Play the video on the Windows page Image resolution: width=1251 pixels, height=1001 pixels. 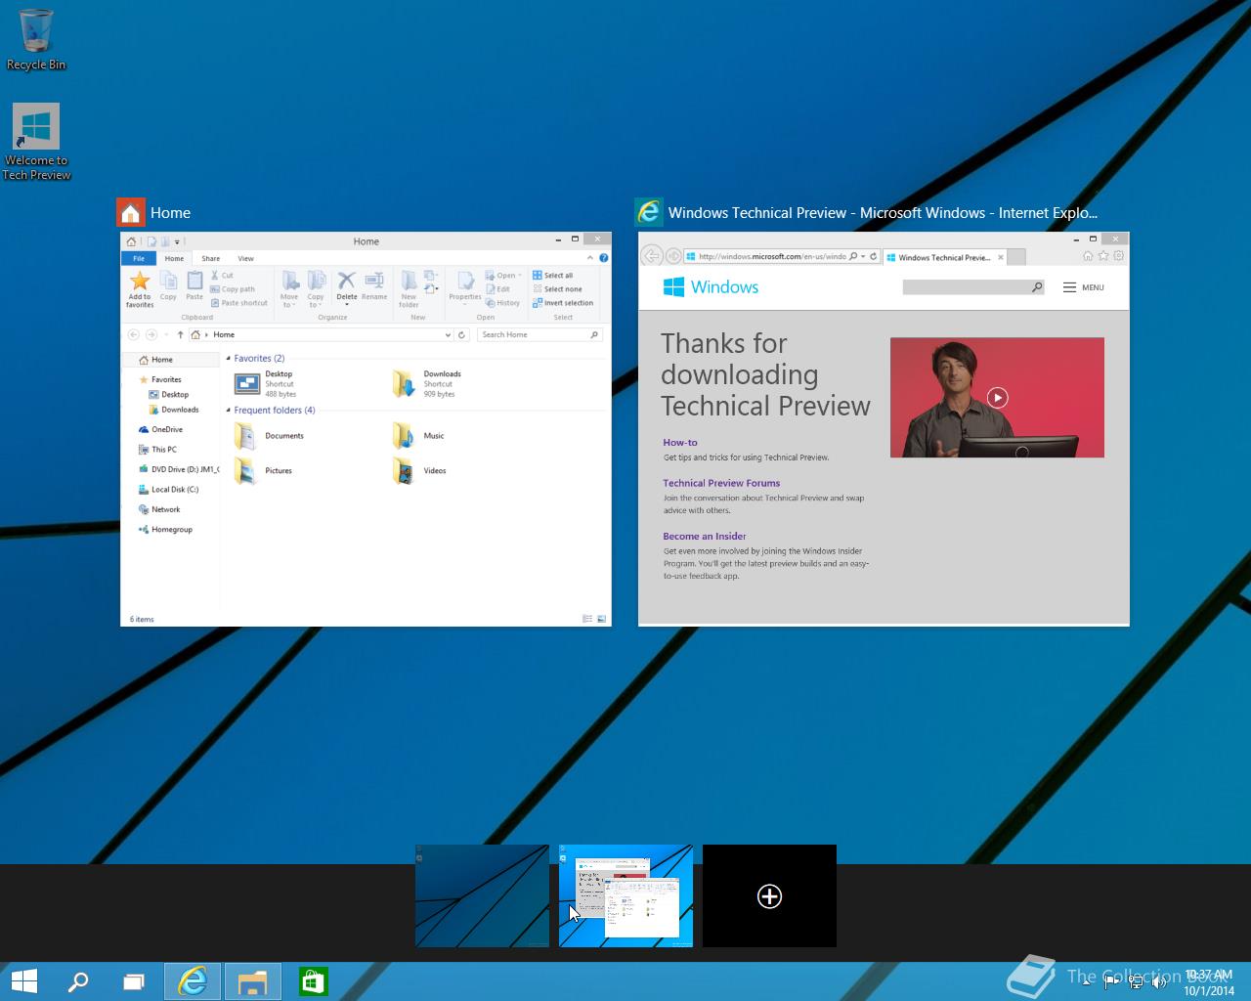(997, 398)
